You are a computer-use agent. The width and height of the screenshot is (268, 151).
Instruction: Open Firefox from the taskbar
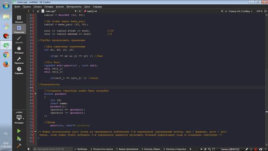coord(6,64)
